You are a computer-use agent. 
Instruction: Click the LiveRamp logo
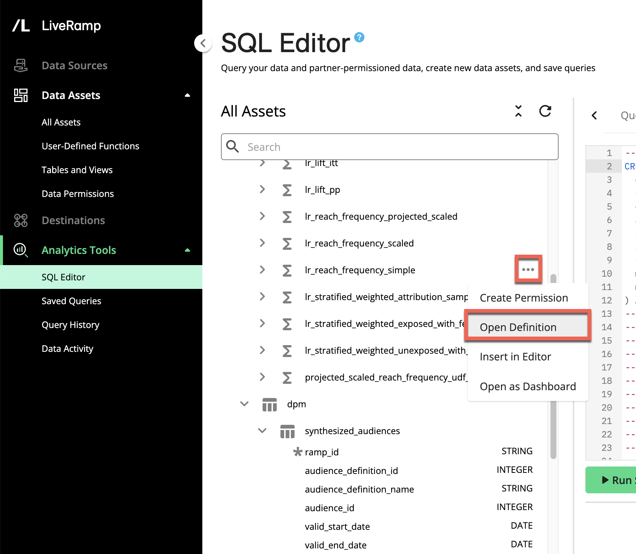[x=57, y=26]
